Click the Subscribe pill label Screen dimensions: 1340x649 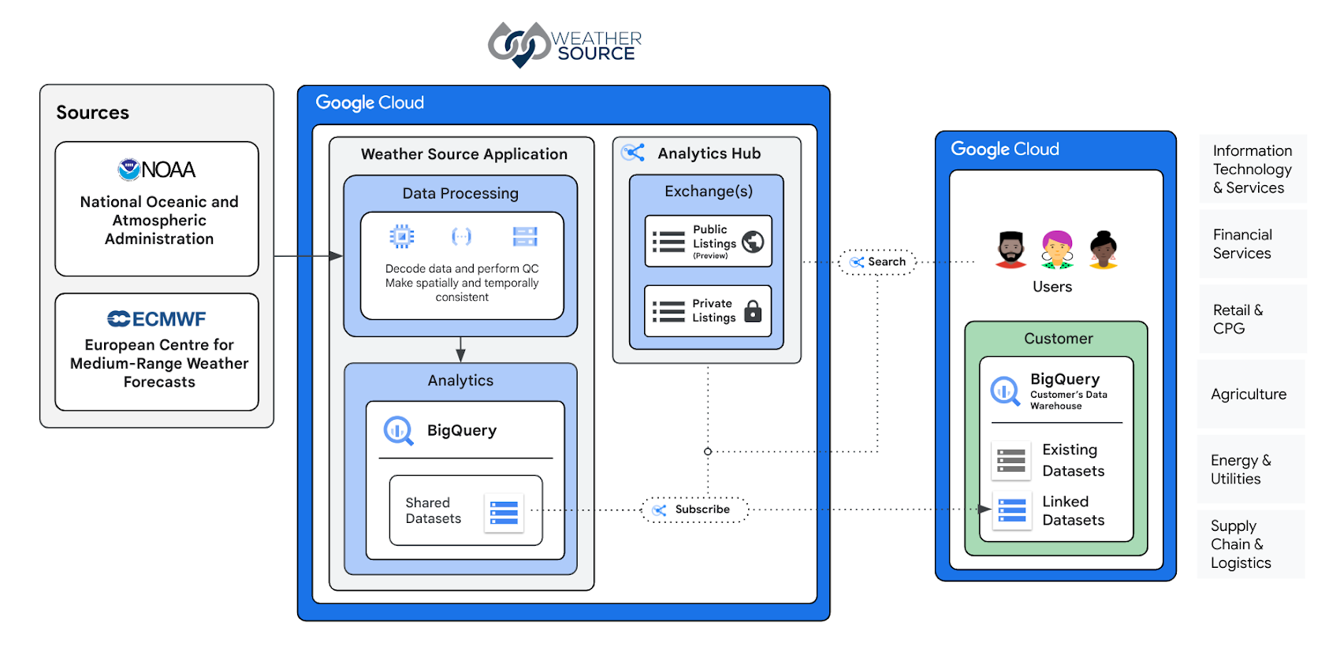pos(702,510)
